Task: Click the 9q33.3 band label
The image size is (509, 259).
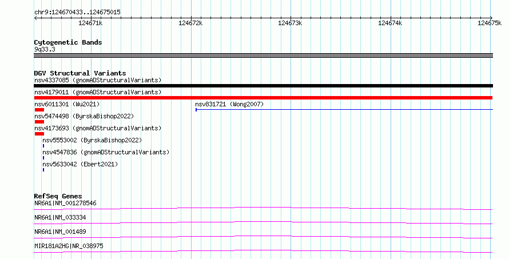Action: 45,49
